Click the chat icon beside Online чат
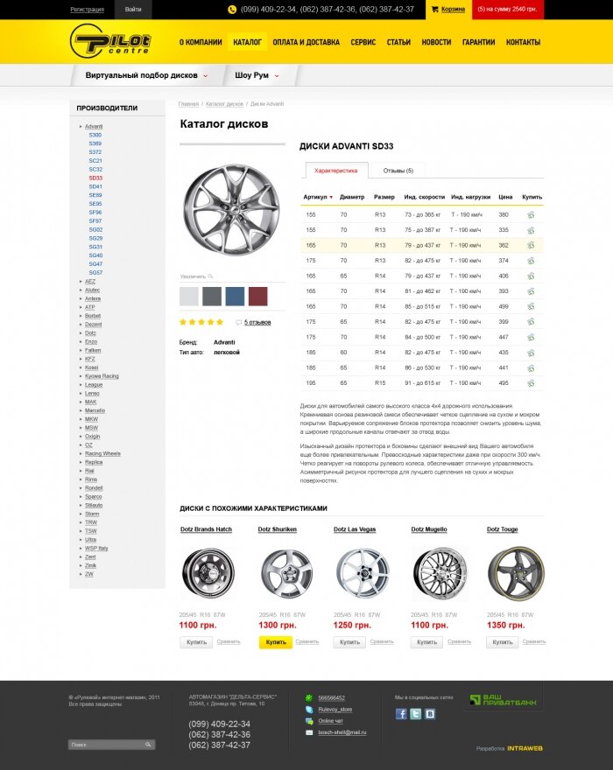The image size is (613, 770). pos(309,721)
